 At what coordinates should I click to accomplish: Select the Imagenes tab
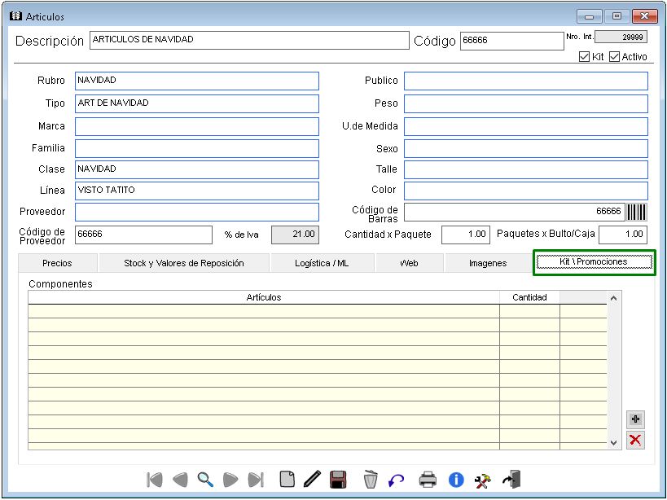(x=487, y=263)
